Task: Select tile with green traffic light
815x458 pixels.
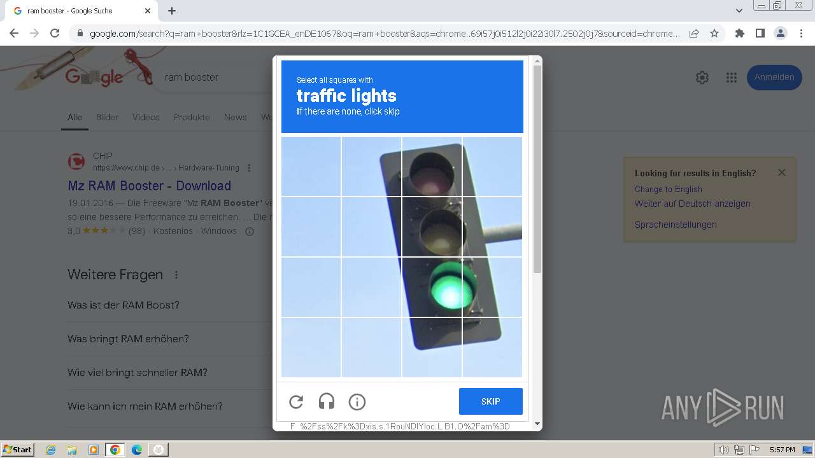Action: 432,287
